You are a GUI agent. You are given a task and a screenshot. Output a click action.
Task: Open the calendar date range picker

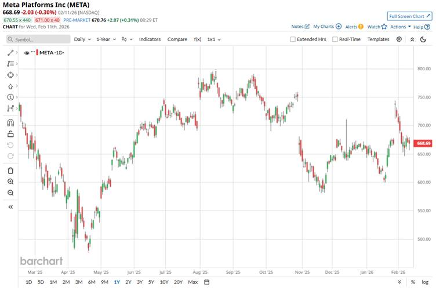tap(206, 282)
